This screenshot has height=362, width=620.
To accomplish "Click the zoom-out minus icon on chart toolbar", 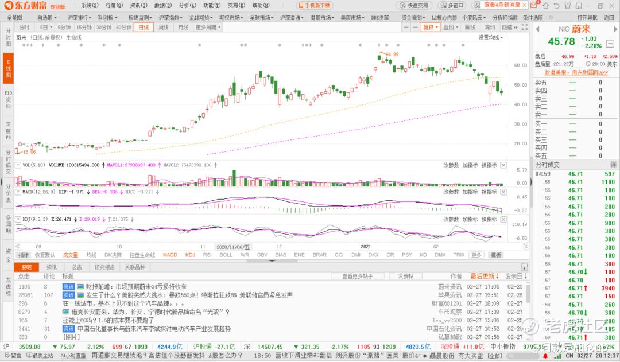I will (x=415, y=28).
